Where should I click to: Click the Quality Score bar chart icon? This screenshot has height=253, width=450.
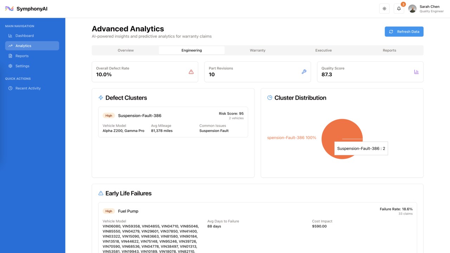pos(416,72)
